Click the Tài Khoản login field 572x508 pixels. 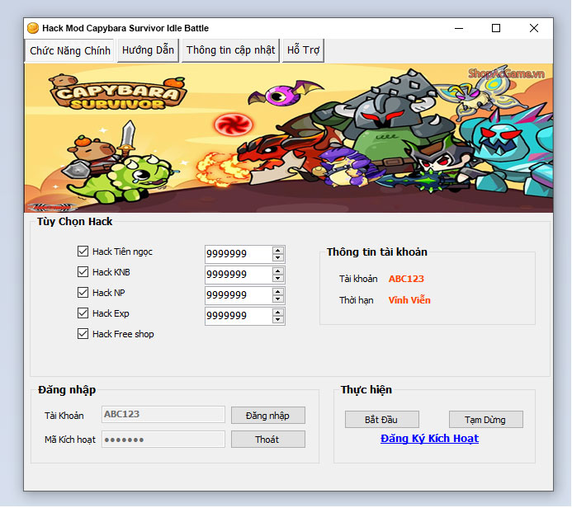coord(163,414)
